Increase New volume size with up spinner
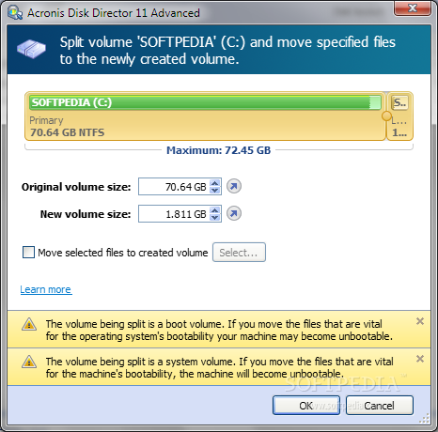 coord(214,210)
